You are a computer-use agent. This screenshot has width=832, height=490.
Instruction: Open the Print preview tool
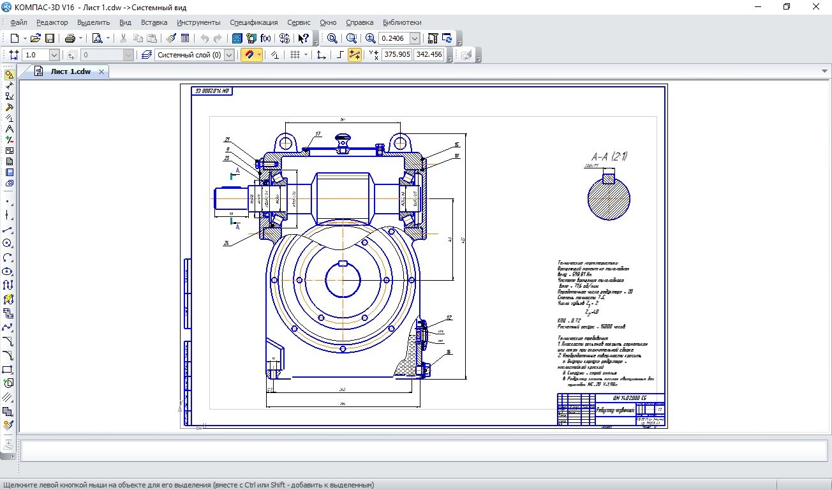[98, 38]
